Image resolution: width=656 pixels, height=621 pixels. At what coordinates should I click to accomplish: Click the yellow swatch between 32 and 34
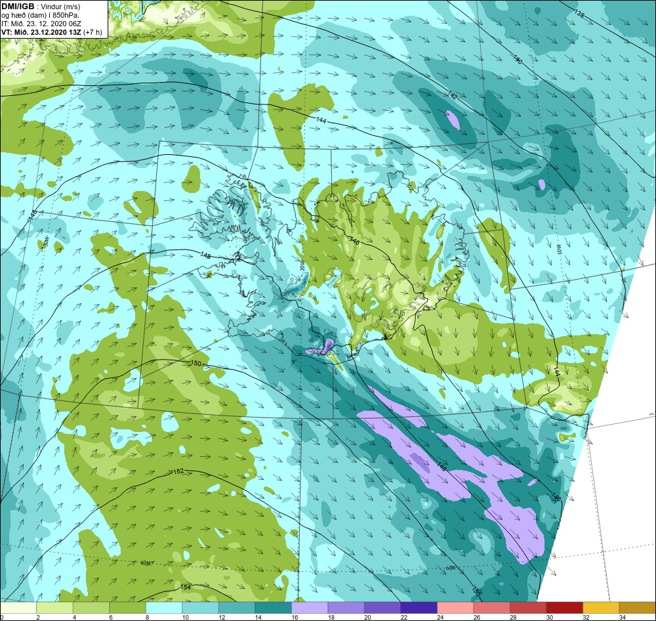[601, 607]
